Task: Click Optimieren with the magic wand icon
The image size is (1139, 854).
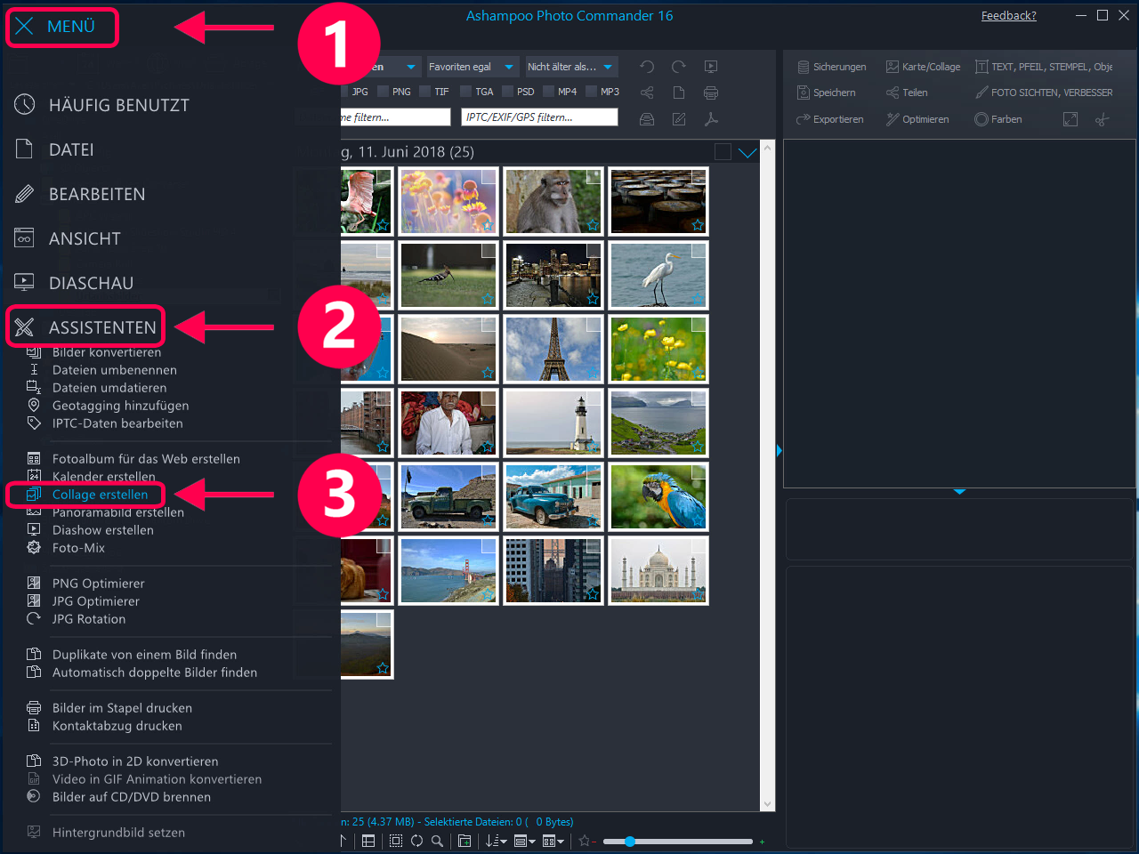Action: [917, 119]
